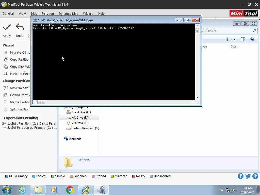Open Migrate OS wizard icon
This screenshot has width=260, height=195.
tap(6, 52)
